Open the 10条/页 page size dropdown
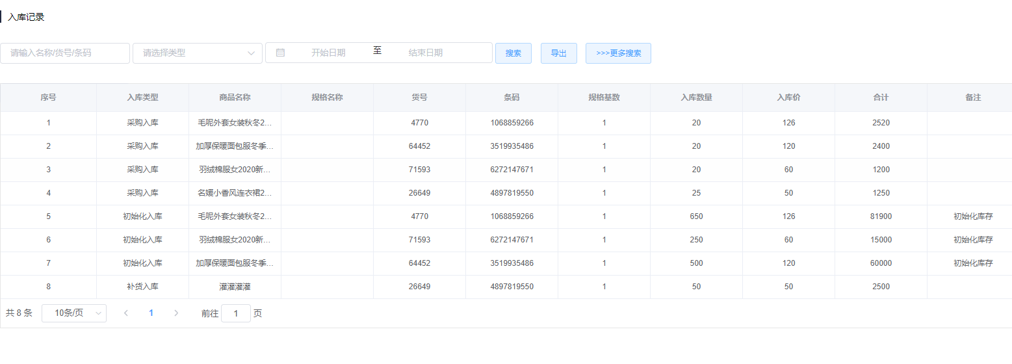Image resolution: width=1012 pixels, height=364 pixels. coord(74,313)
